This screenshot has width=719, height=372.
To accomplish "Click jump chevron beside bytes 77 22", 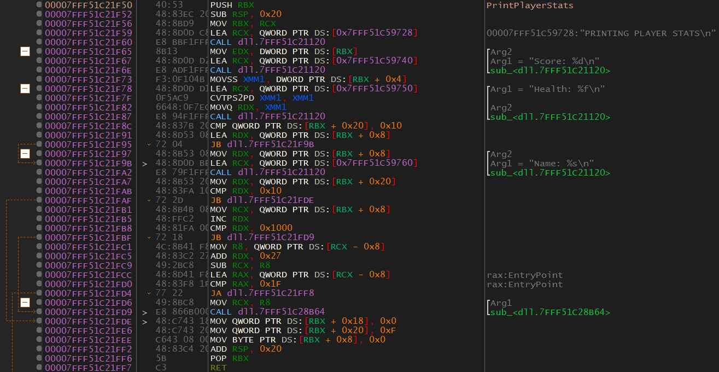I will pyautogui.click(x=149, y=293).
